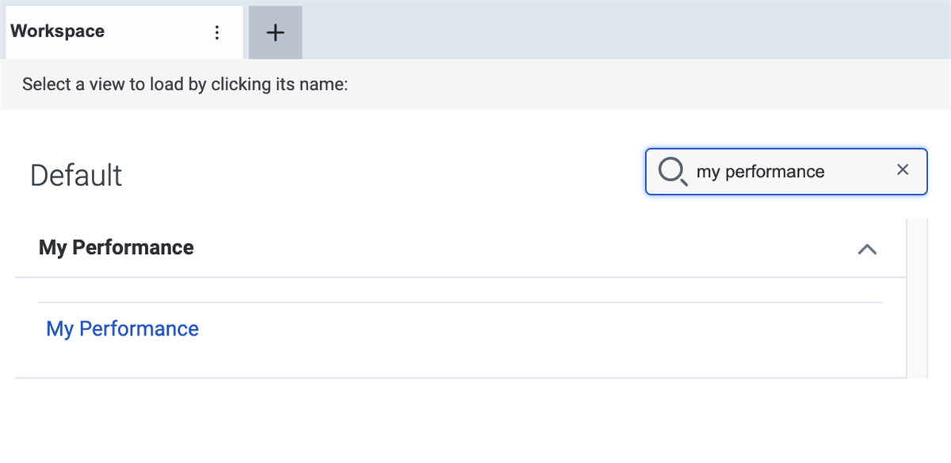The height and width of the screenshot is (463, 951).
Task: Click blank area between Default heading and search box
Action: 380,175
